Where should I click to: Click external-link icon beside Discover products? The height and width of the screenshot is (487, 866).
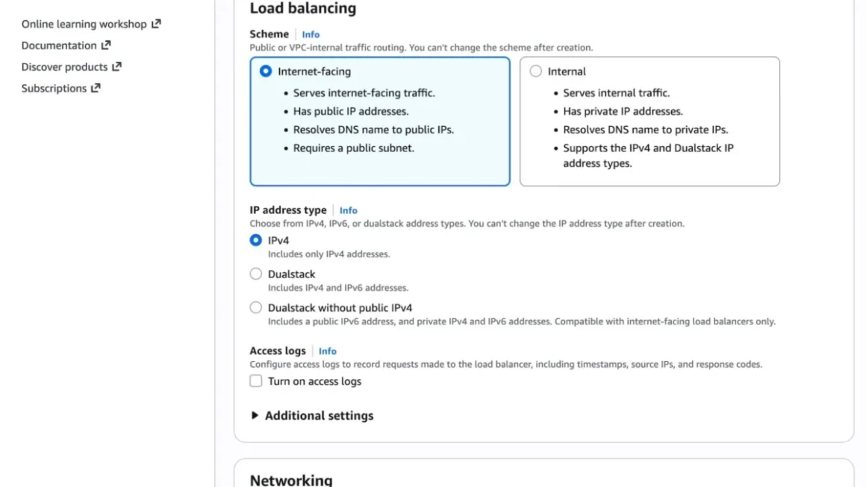point(116,66)
